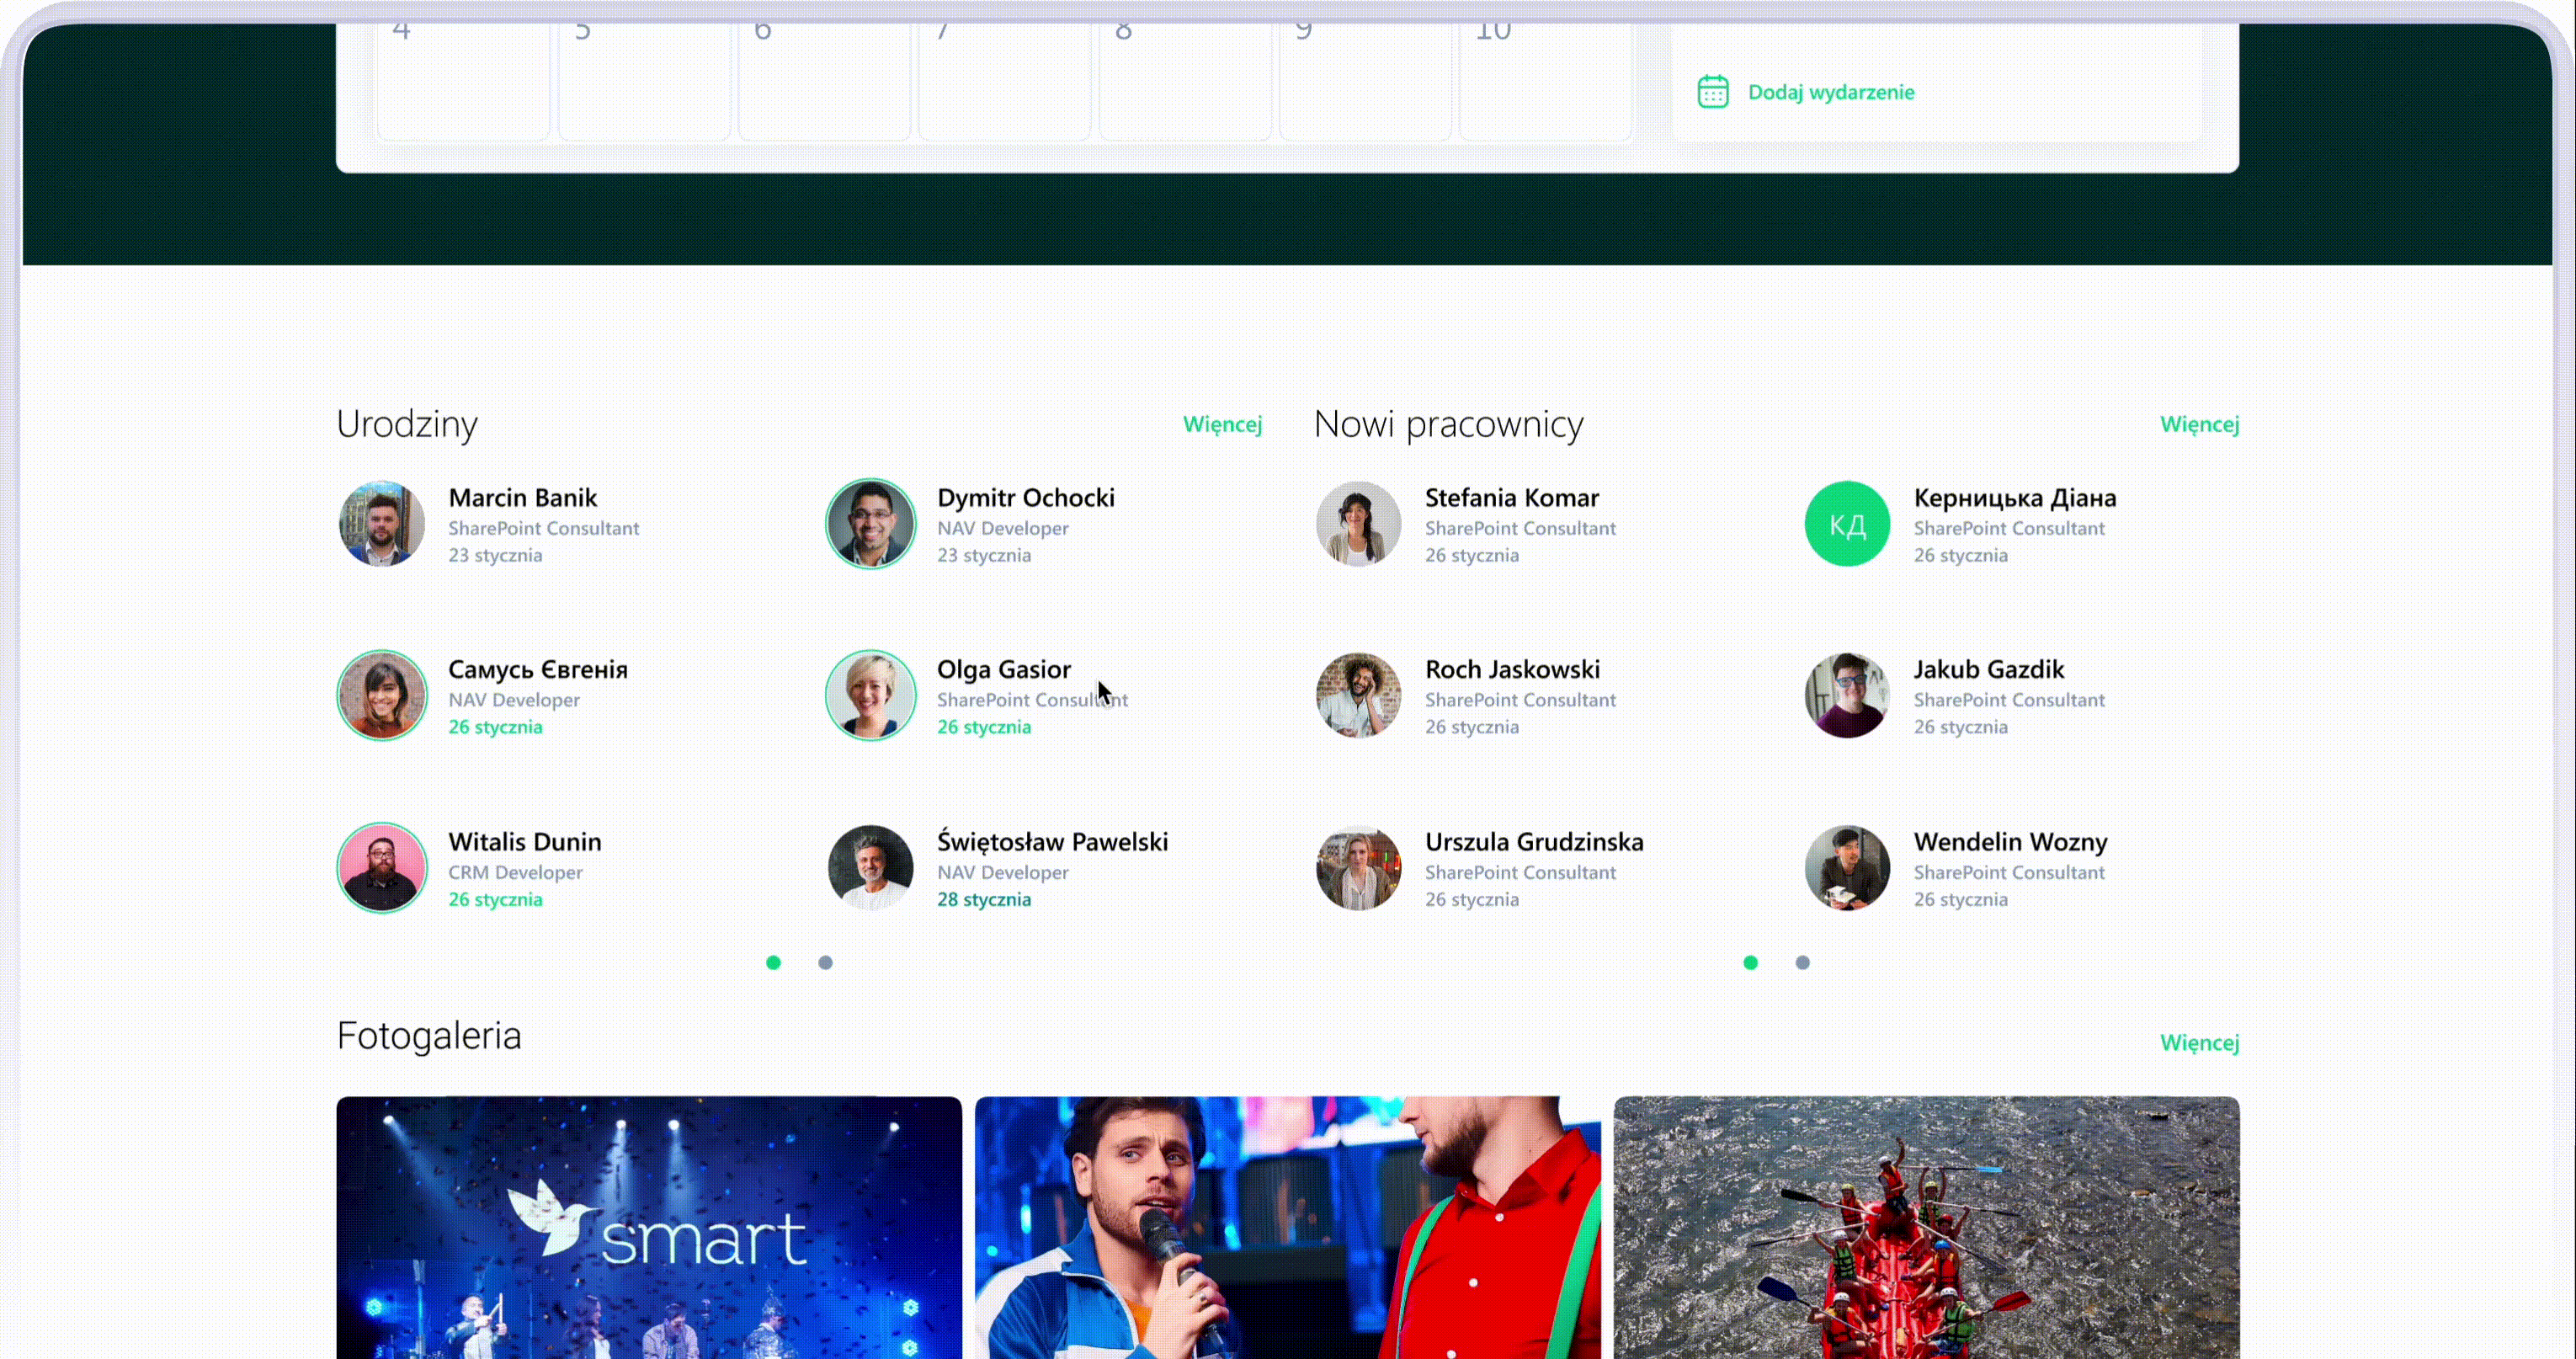The height and width of the screenshot is (1359, 2576).
Task: Click Dymitr Ochocki's avatar
Action: point(870,524)
